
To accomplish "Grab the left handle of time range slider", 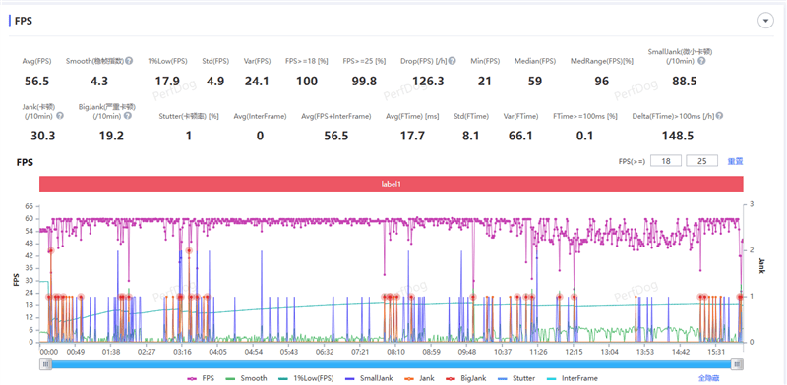I will (45, 364).
